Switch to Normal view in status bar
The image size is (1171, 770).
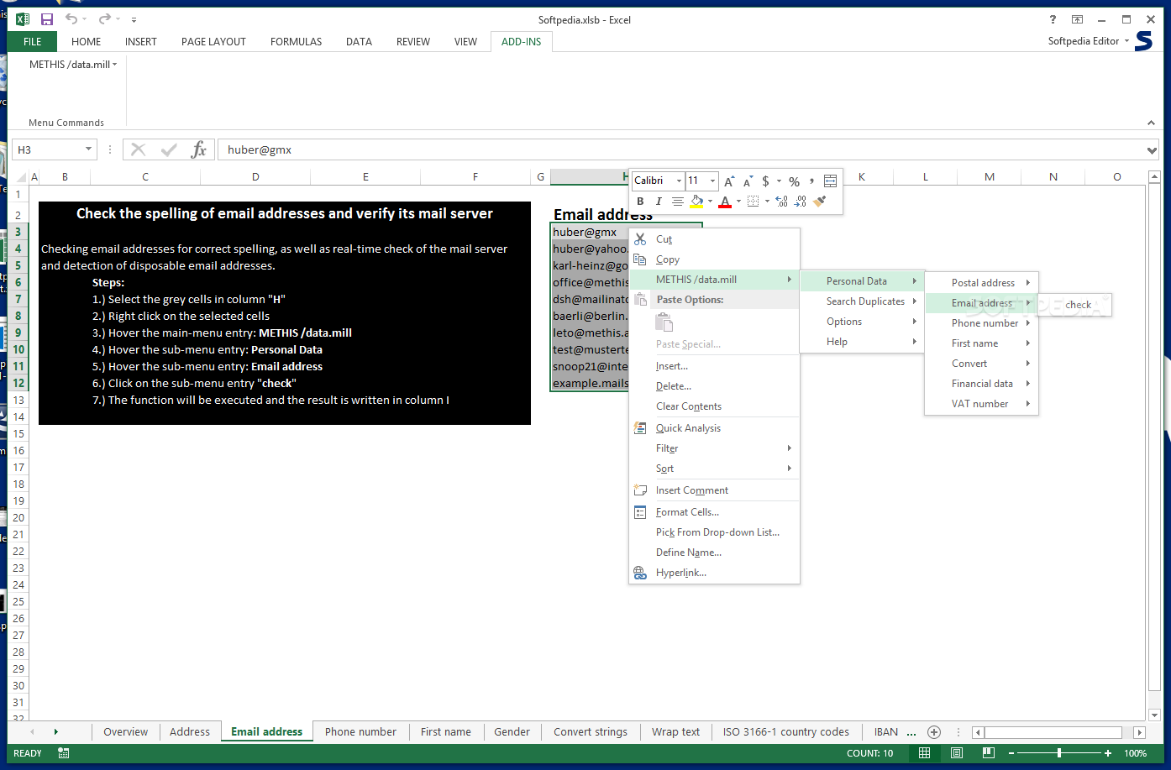[924, 753]
